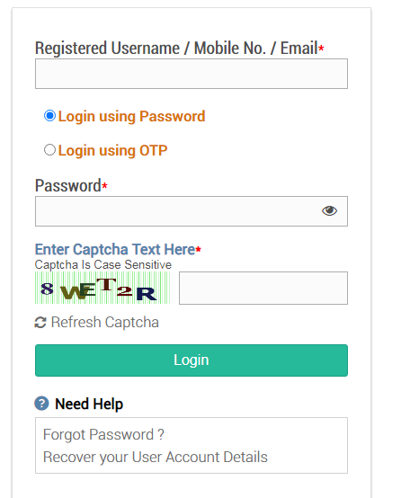Click the Refresh Captcha text link
Viewport: 401px width, 498px height.
click(x=105, y=323)
